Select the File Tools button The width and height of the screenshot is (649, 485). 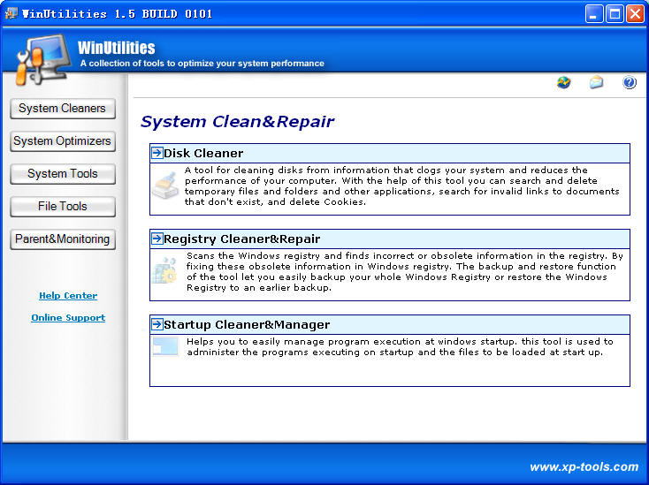[x=63, y=207]
